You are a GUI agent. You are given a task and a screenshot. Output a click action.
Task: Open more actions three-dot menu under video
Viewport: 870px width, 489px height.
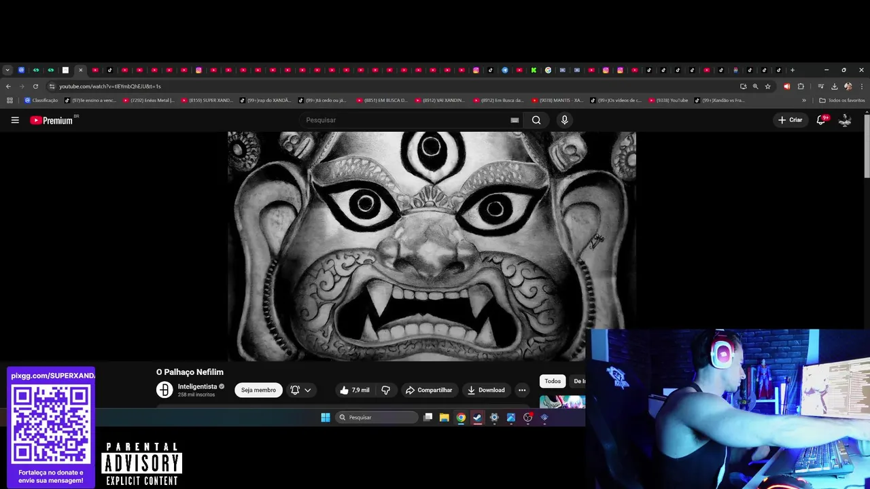click(522, 390)
